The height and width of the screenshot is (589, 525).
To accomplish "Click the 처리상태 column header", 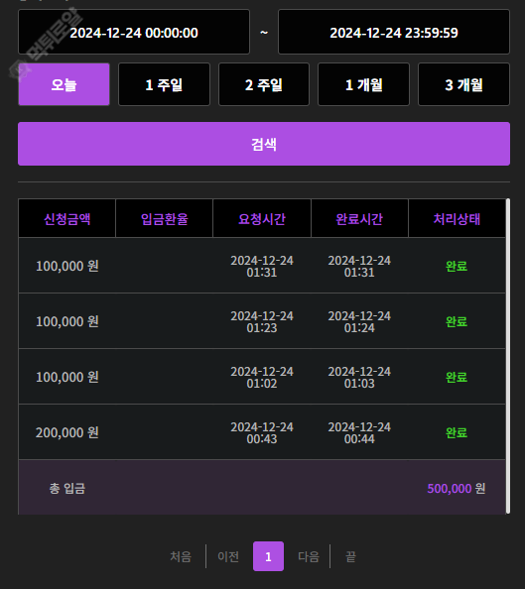I will [457, 218].
